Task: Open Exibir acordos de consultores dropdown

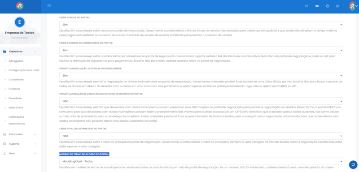Action: pyautogui.click(x=201, y=50)
